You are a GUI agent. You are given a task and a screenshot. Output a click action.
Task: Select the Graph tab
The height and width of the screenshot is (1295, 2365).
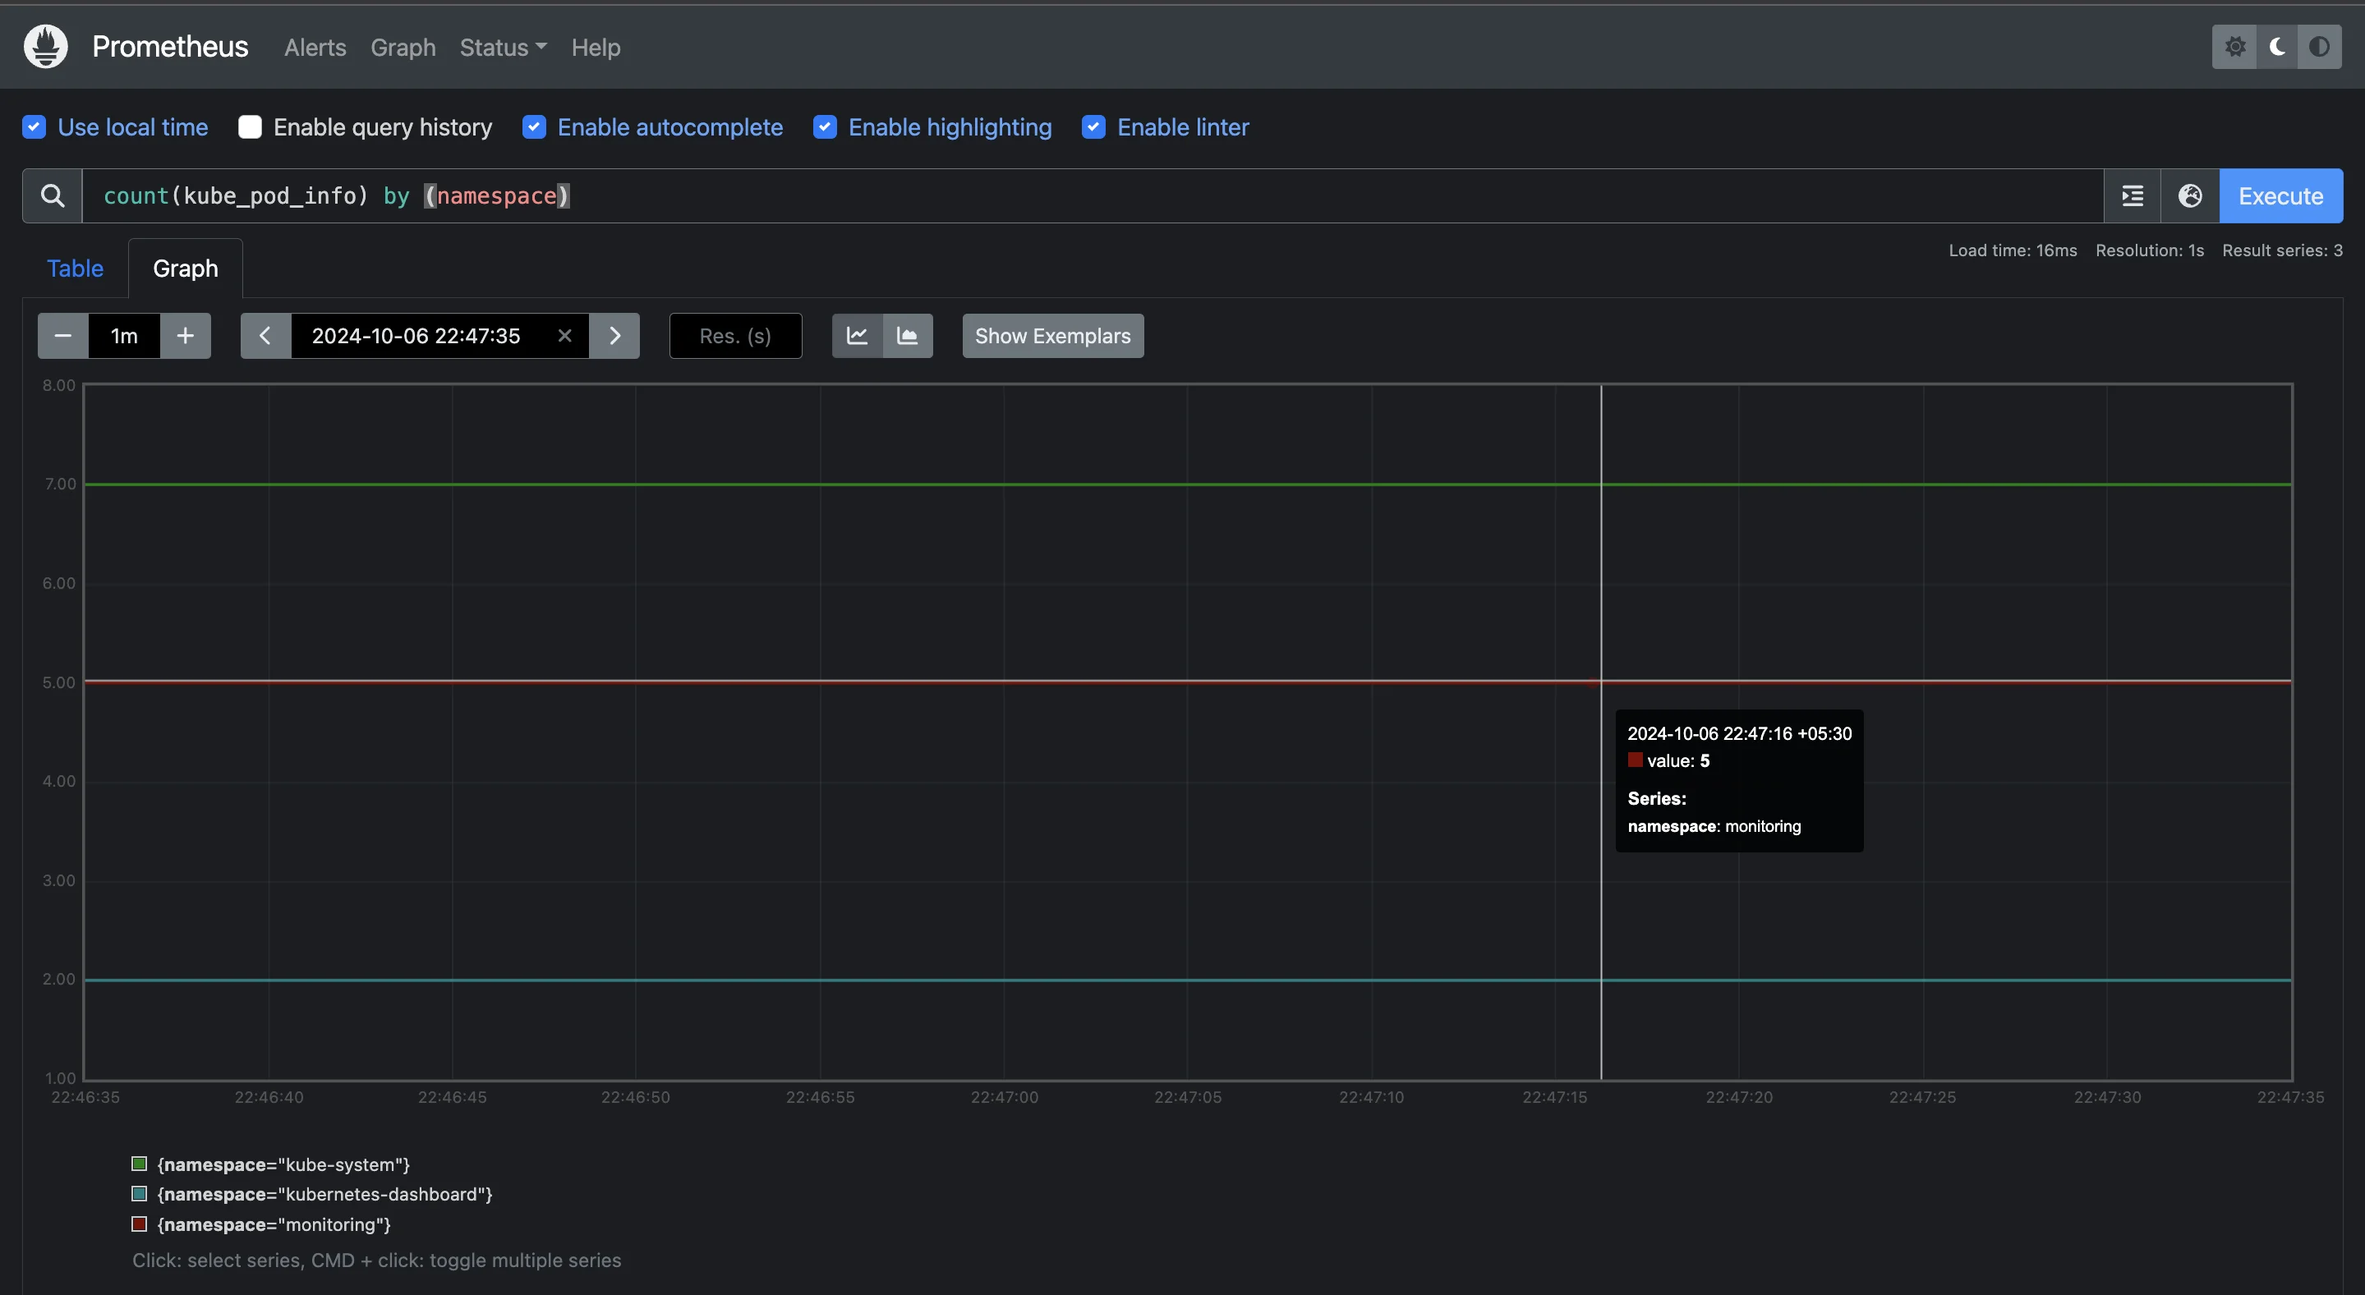[186, 268]
